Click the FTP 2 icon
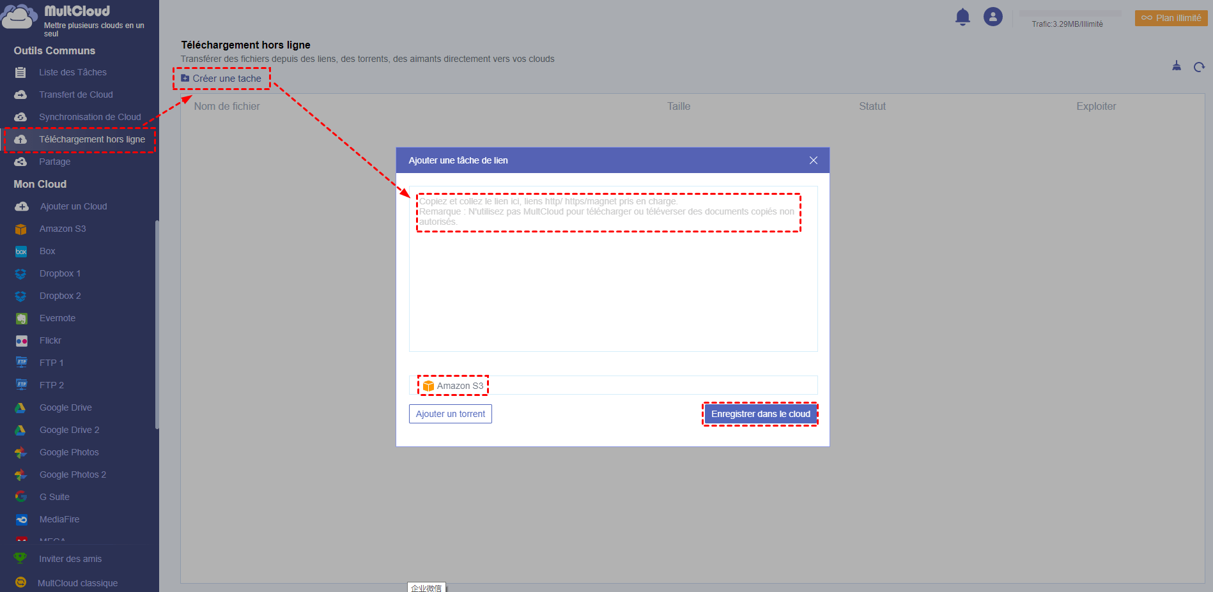Screen dimensions: 1213x592 (21, 385)
